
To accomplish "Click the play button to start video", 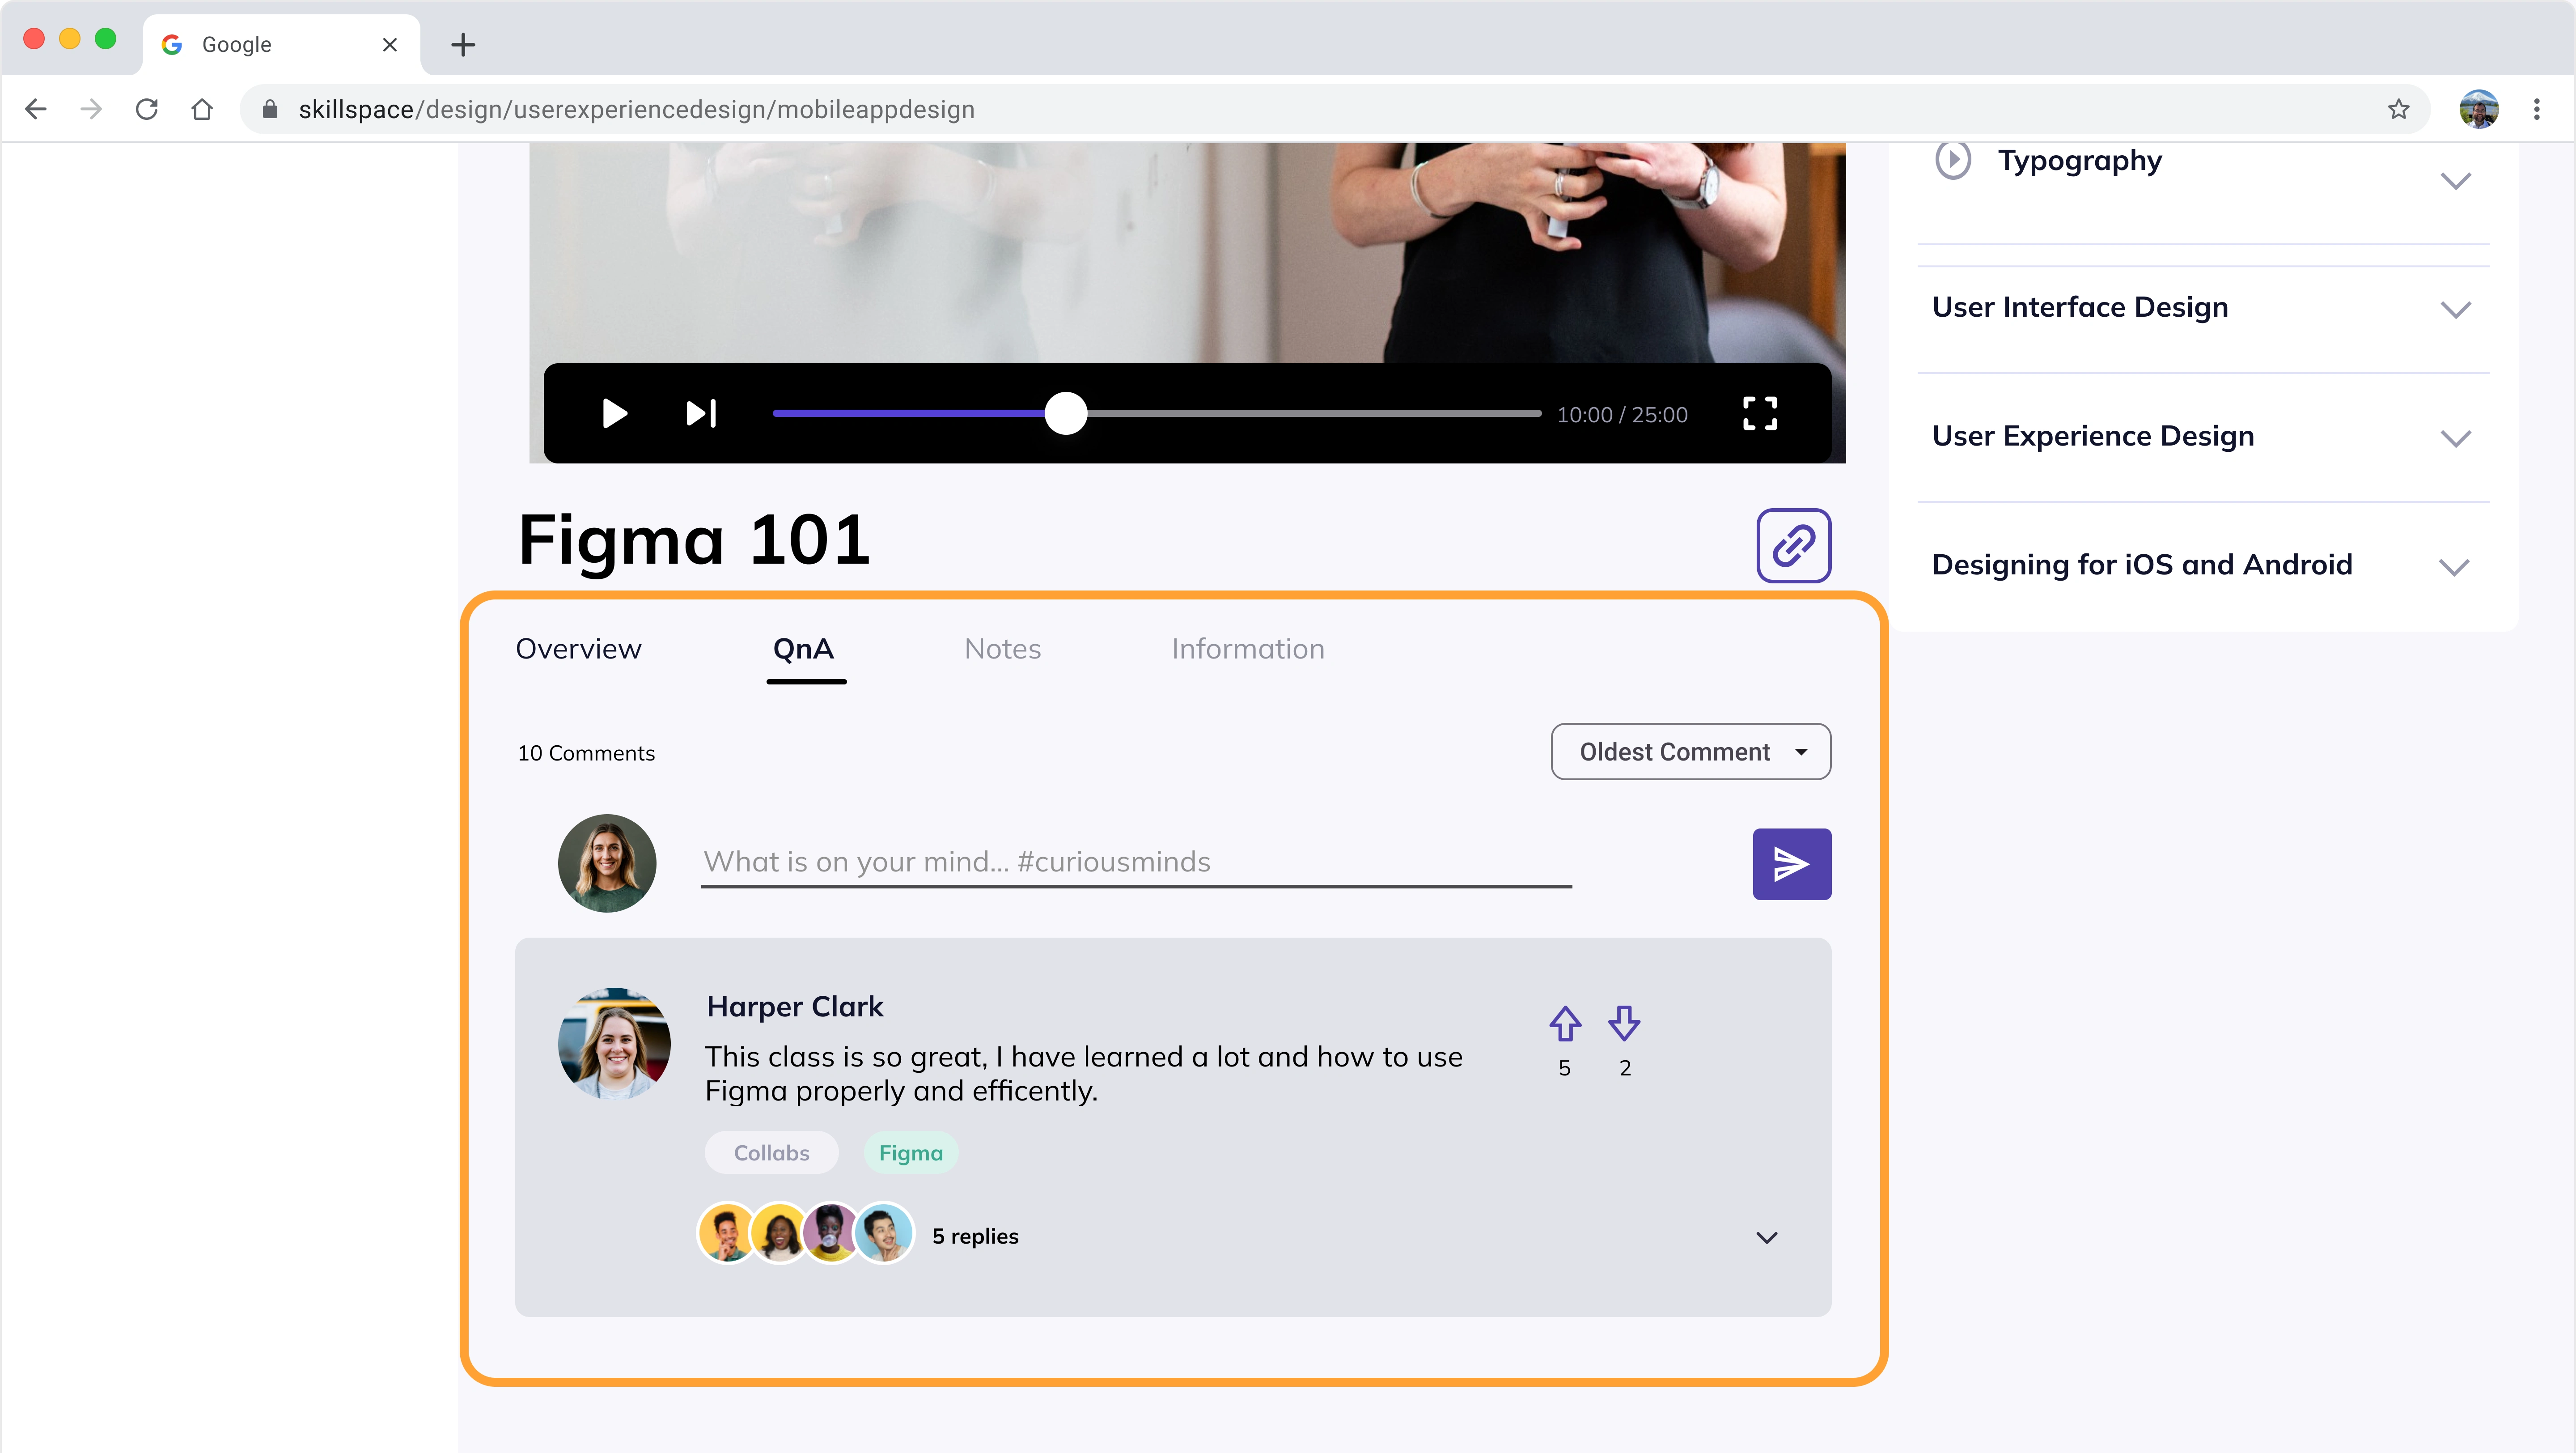I will click(x=614, y=414).
